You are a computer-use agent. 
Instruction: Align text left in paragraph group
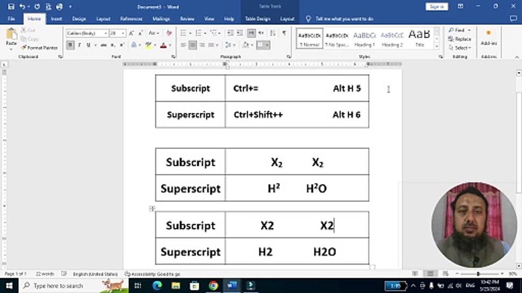(x=184, y=45)
